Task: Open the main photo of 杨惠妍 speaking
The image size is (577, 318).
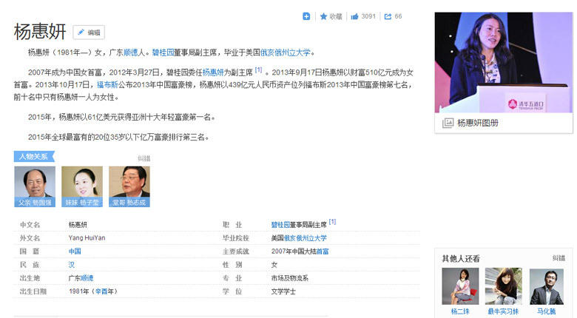Action: (504, 62)
